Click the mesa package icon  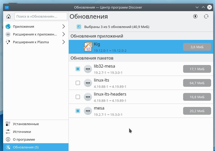click(88, 111)
